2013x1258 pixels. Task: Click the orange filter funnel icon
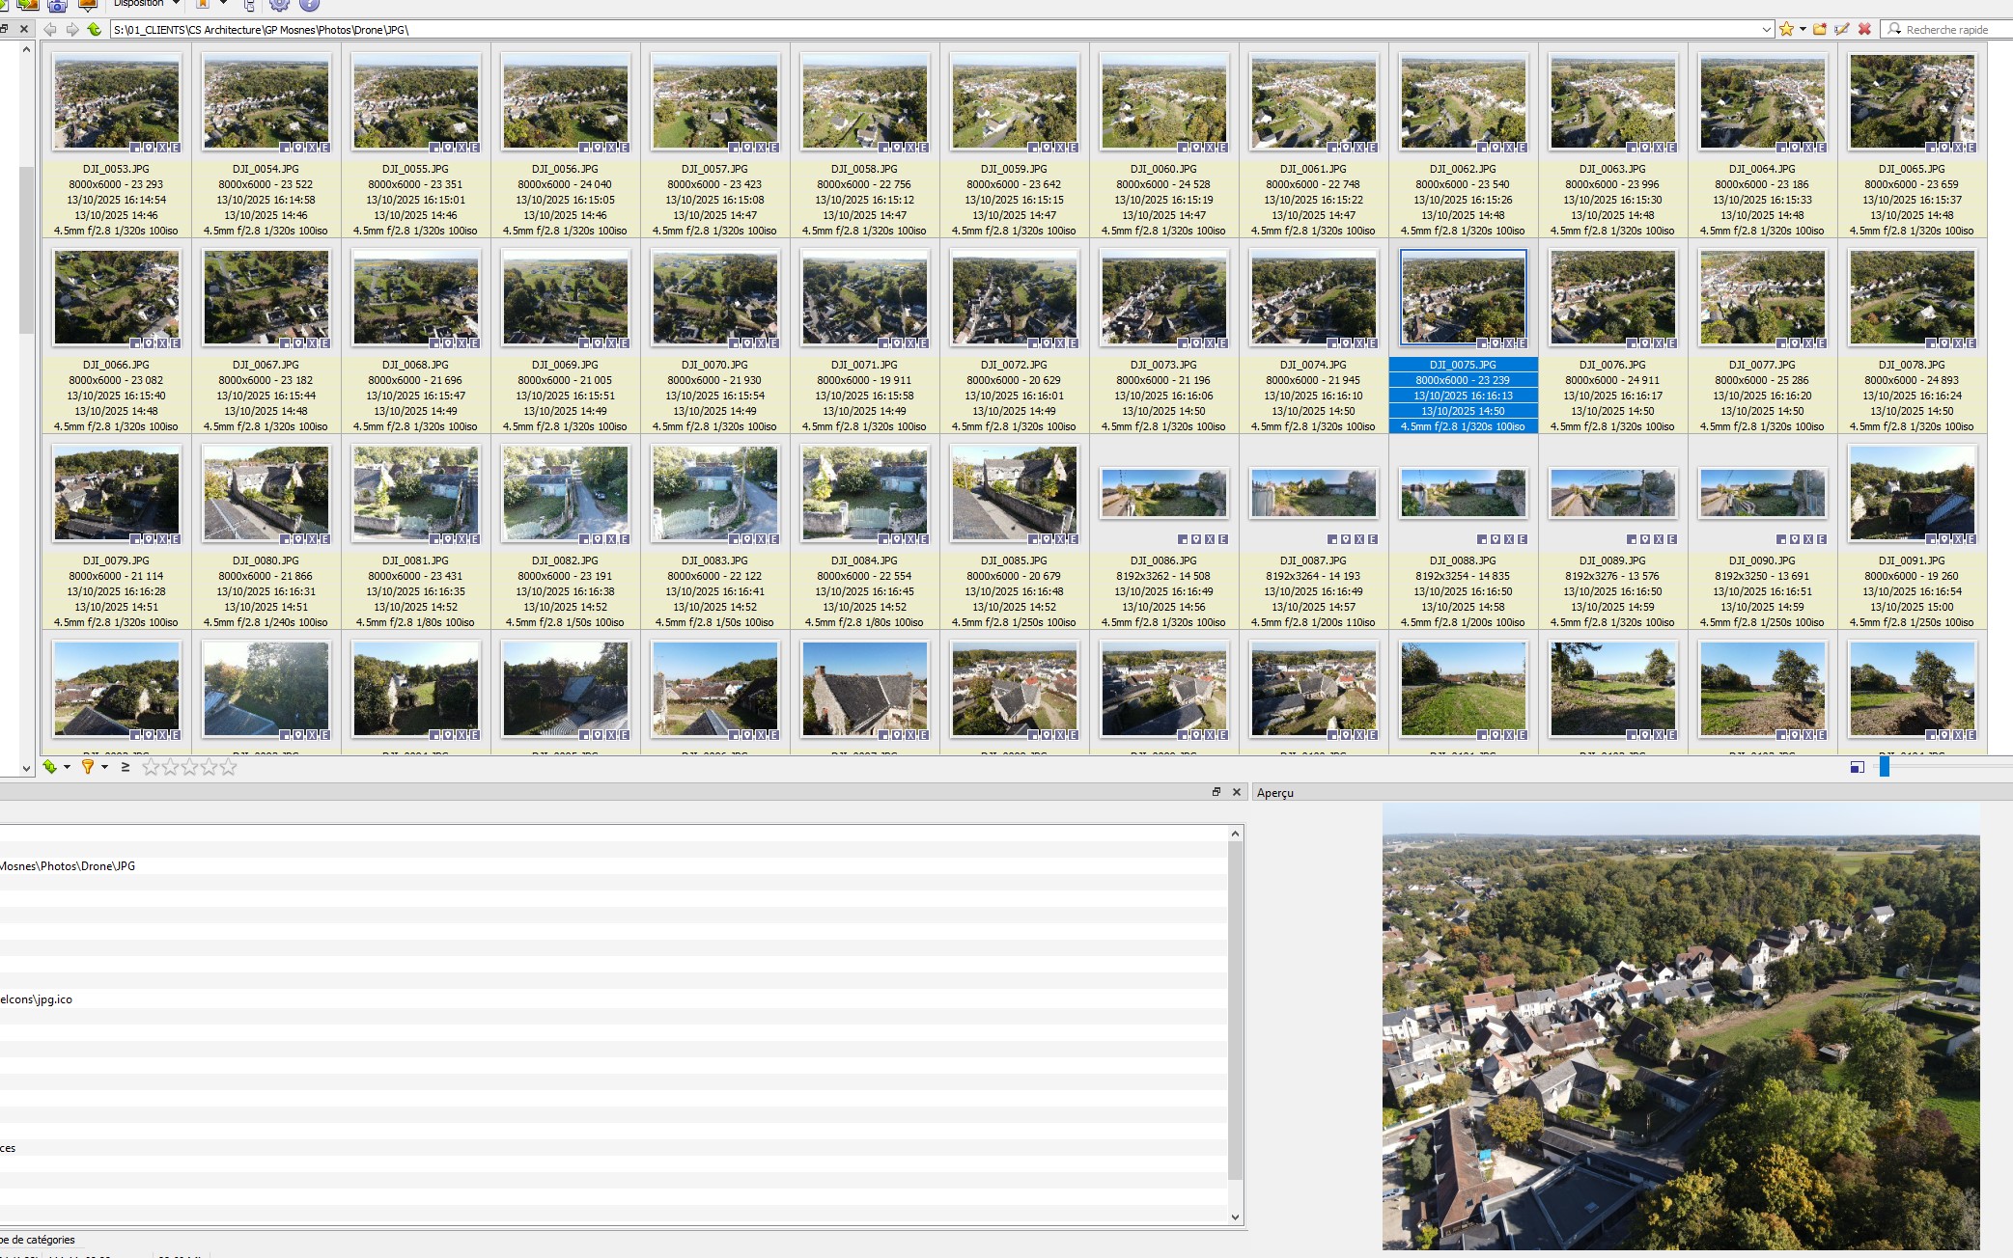coord(88,767)
